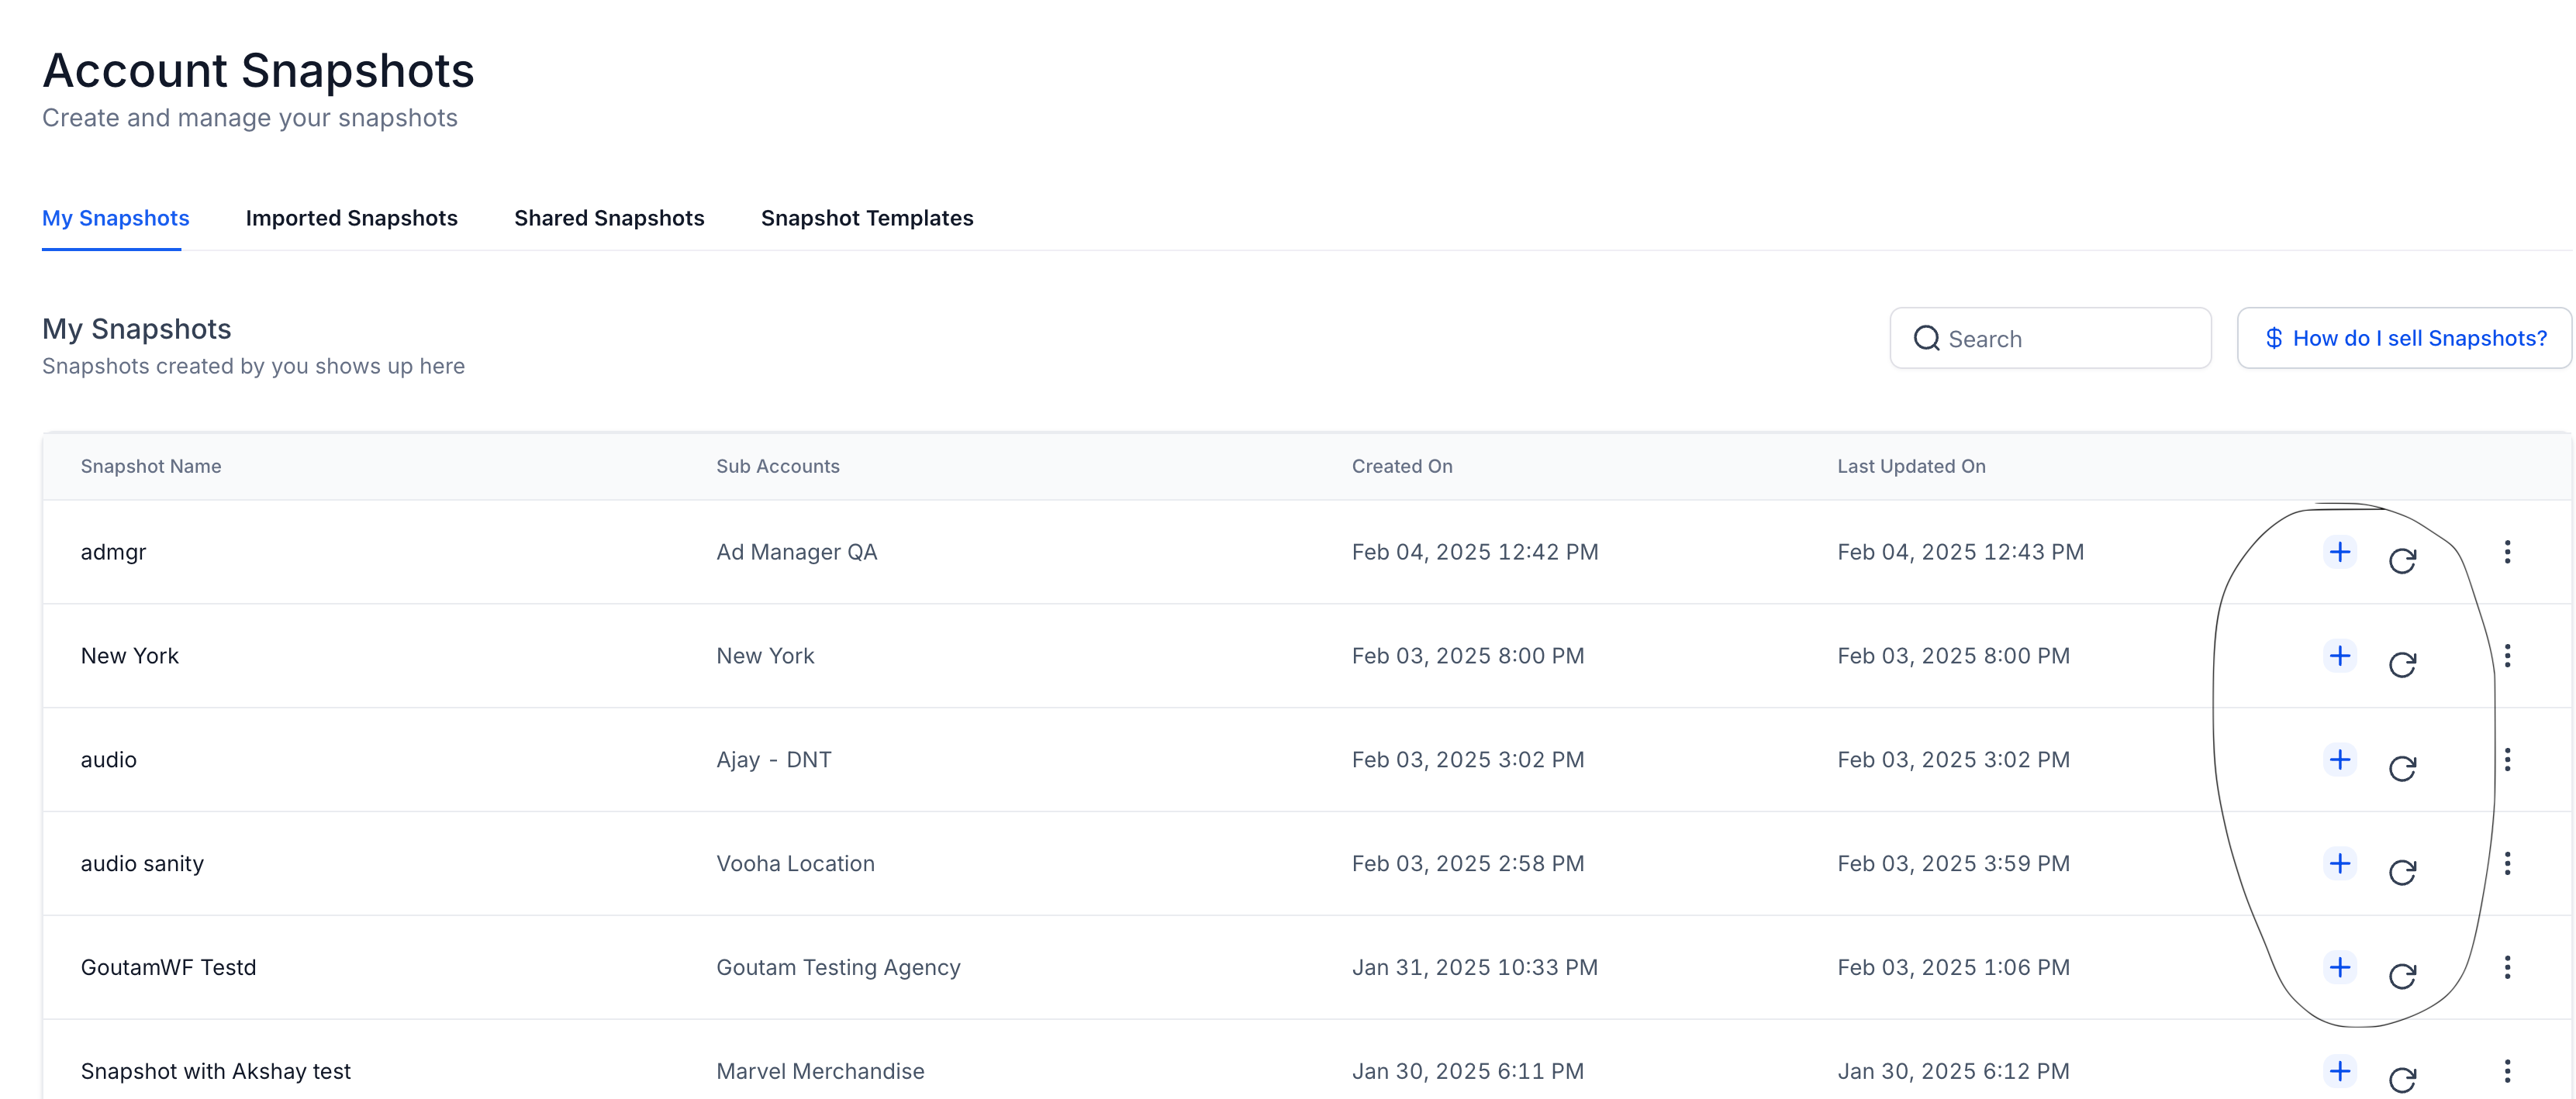Open three-dot menu for New York snapshot
Image resolution: width=2576 pixels, height=1099 pixels.
coord(2507,656)
